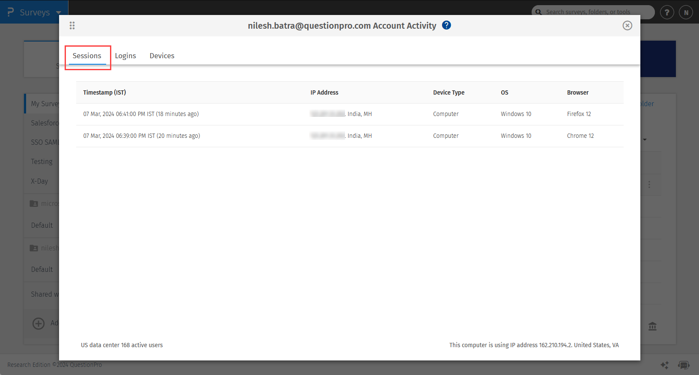699x375 pixels.
Task: Click the drag handle dots in dialog header
Action: pos(72,26)
